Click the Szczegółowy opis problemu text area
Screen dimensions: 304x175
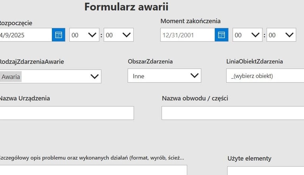pyautogui.click(x=93, y=170)
